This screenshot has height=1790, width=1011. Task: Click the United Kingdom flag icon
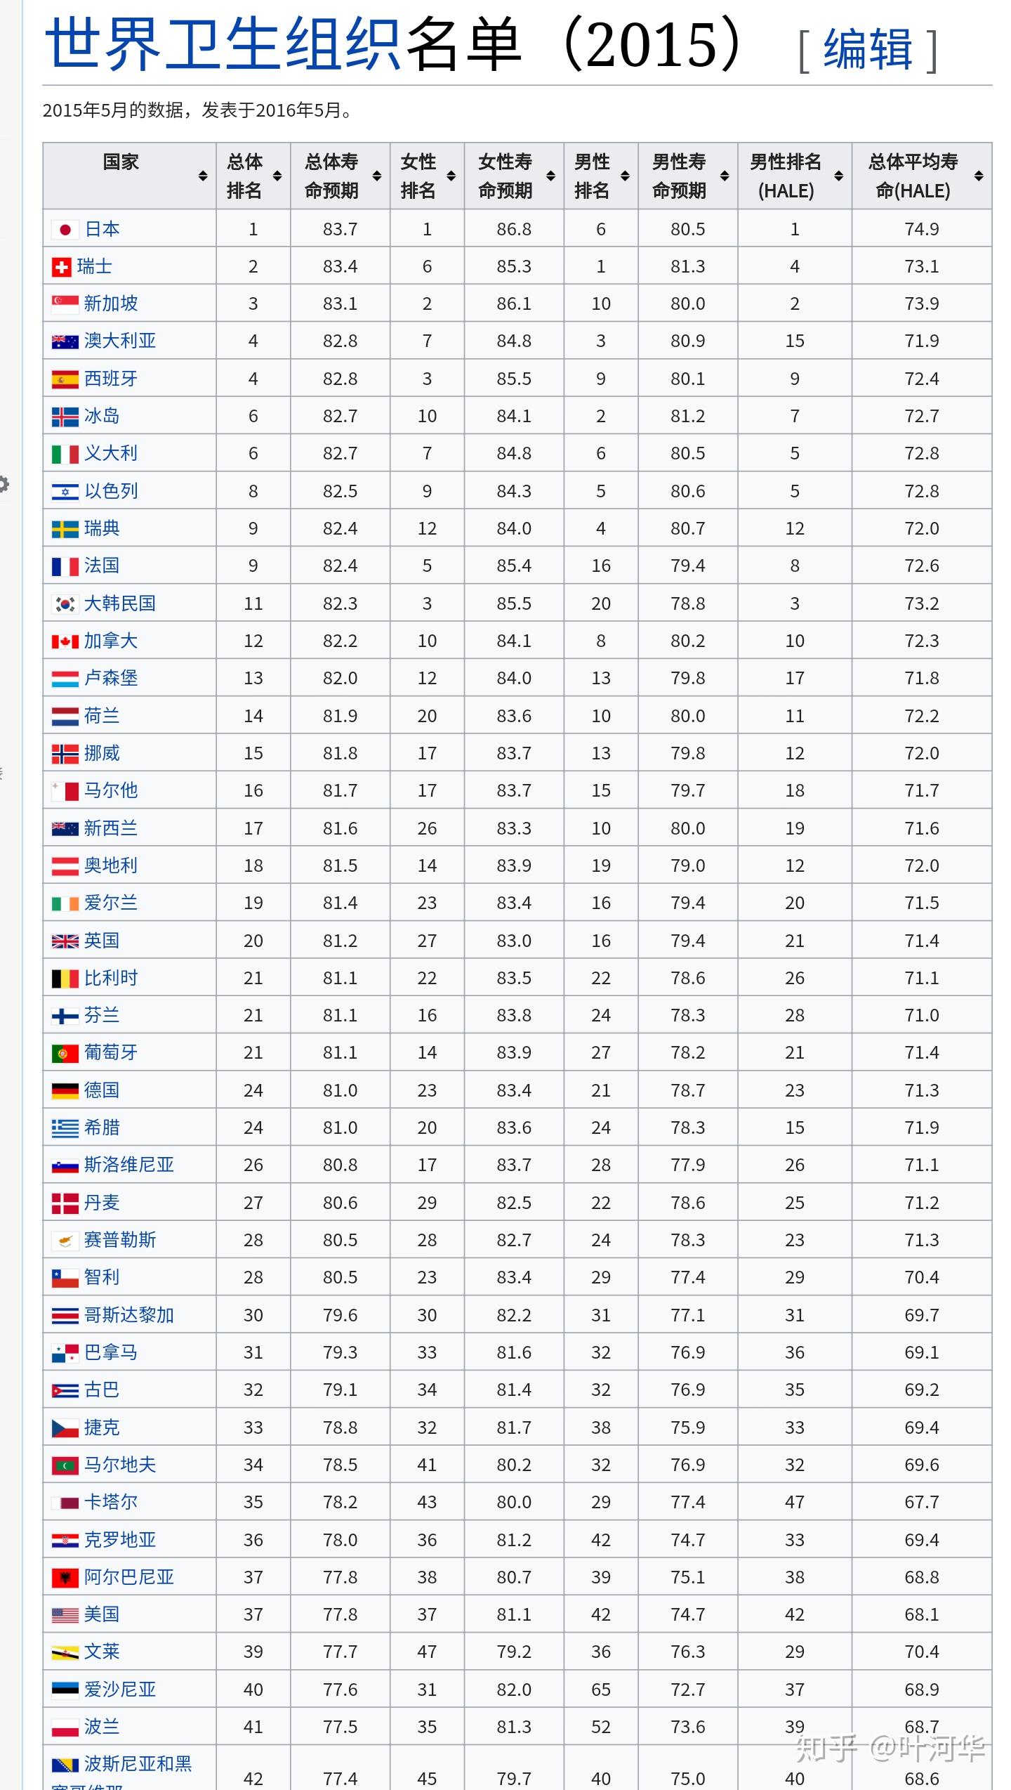click(65, 941)
